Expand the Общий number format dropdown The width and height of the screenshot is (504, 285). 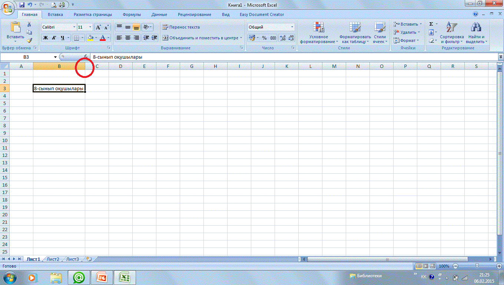tap(292, 27)
